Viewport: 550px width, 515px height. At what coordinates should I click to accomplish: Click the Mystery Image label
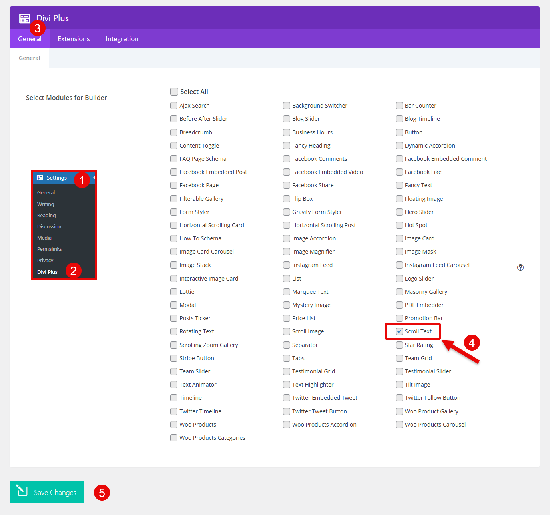(311, 305)
